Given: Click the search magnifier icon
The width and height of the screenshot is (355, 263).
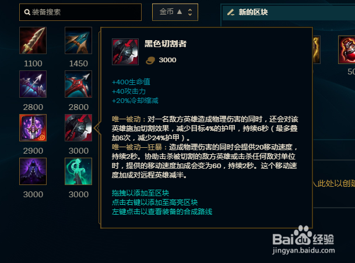Looking at the screenshot, I should point(27,12).
